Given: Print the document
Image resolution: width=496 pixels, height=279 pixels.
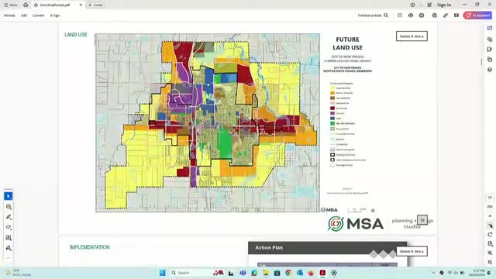Looking at the screenshot, I should click(x=422, y=15).
